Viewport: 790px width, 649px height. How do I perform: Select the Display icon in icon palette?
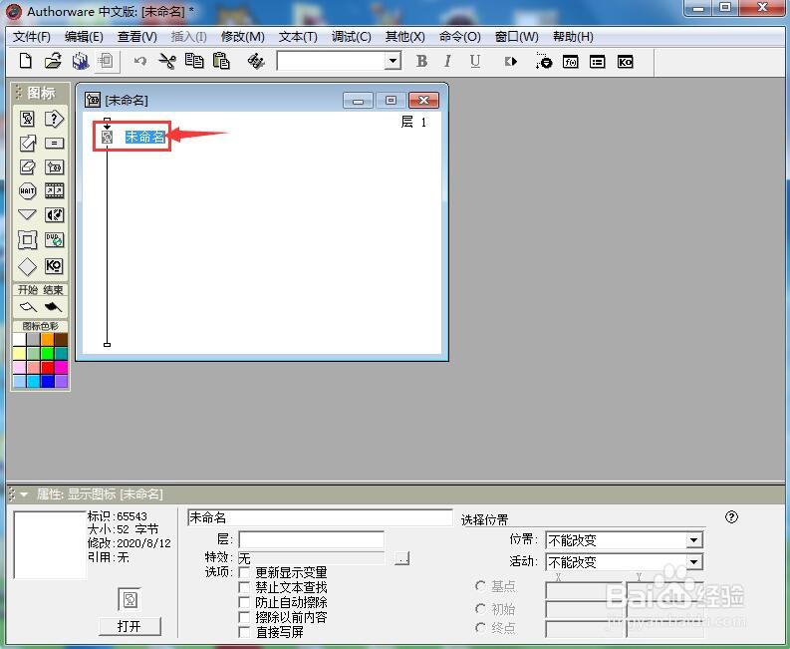(x=27, y=119)
